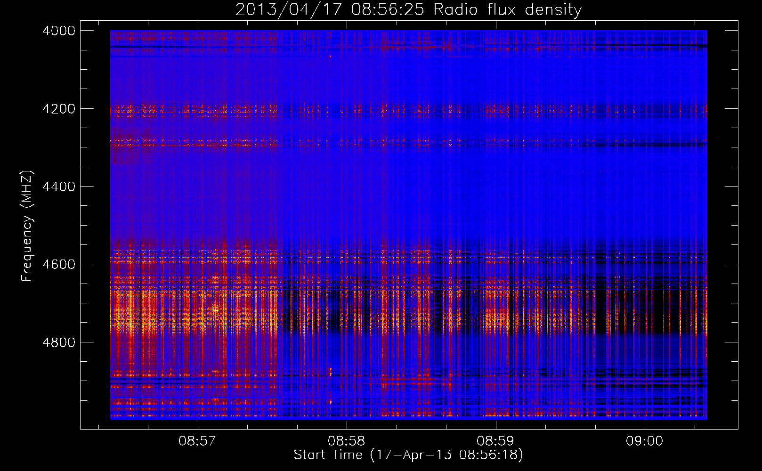Click the 'Frequency (MHZ)' axis title
This screenshot has height=471, width=762.
(27, 226)
